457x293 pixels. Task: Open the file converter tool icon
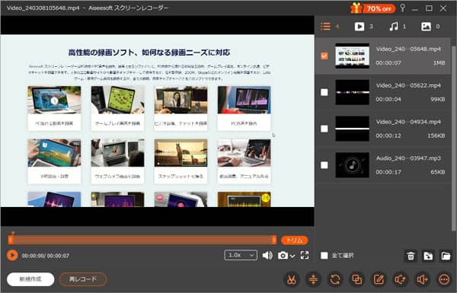coord(335,279)
